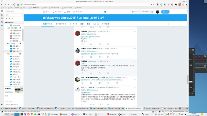The image size is (207, 116).
Task: Go back with the browser back arrow
Action: (2, 5)
